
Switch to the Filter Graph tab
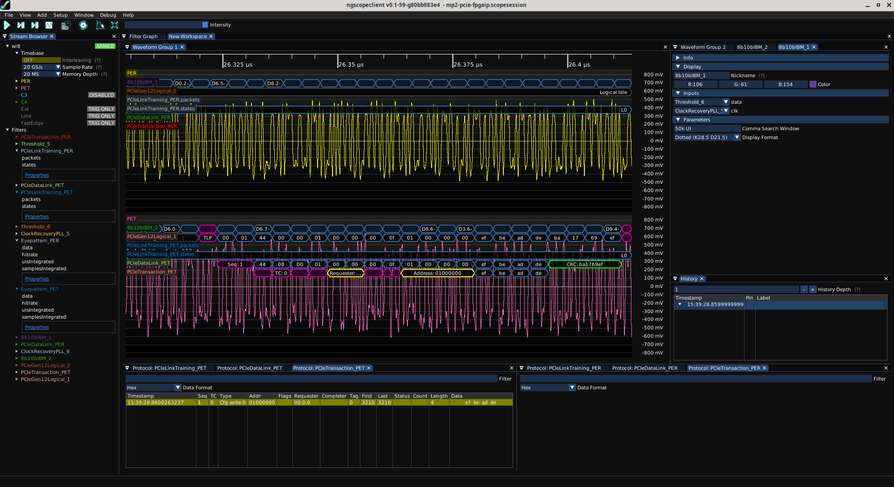click(143, 36)
